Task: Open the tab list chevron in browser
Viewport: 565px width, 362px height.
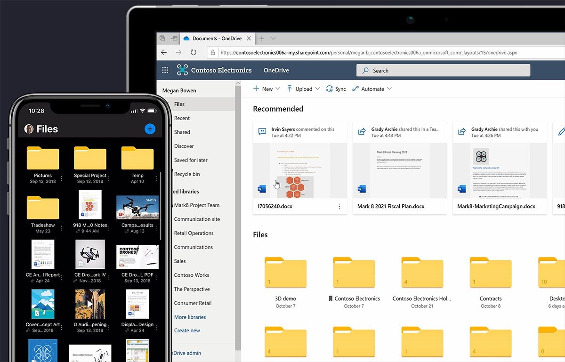Action: pyautogui.click(x=273, y=39)
